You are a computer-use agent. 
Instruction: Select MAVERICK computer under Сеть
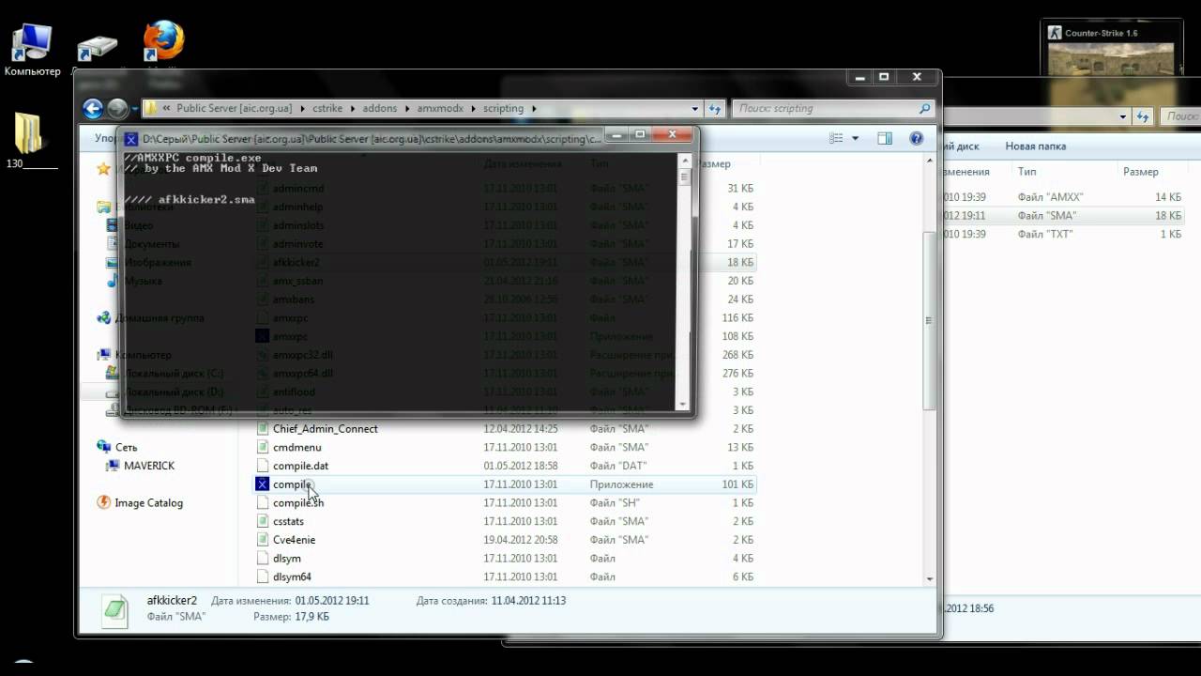tap(148, 466)
